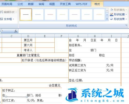
Task: Click the 文本框 icon
Action: 2,19
